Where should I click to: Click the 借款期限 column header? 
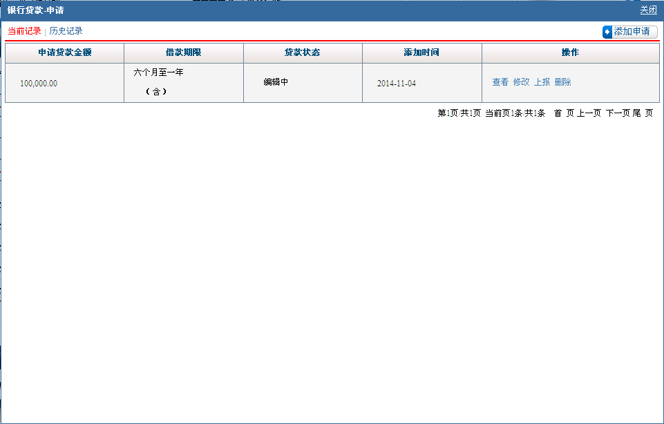(184, 53)
